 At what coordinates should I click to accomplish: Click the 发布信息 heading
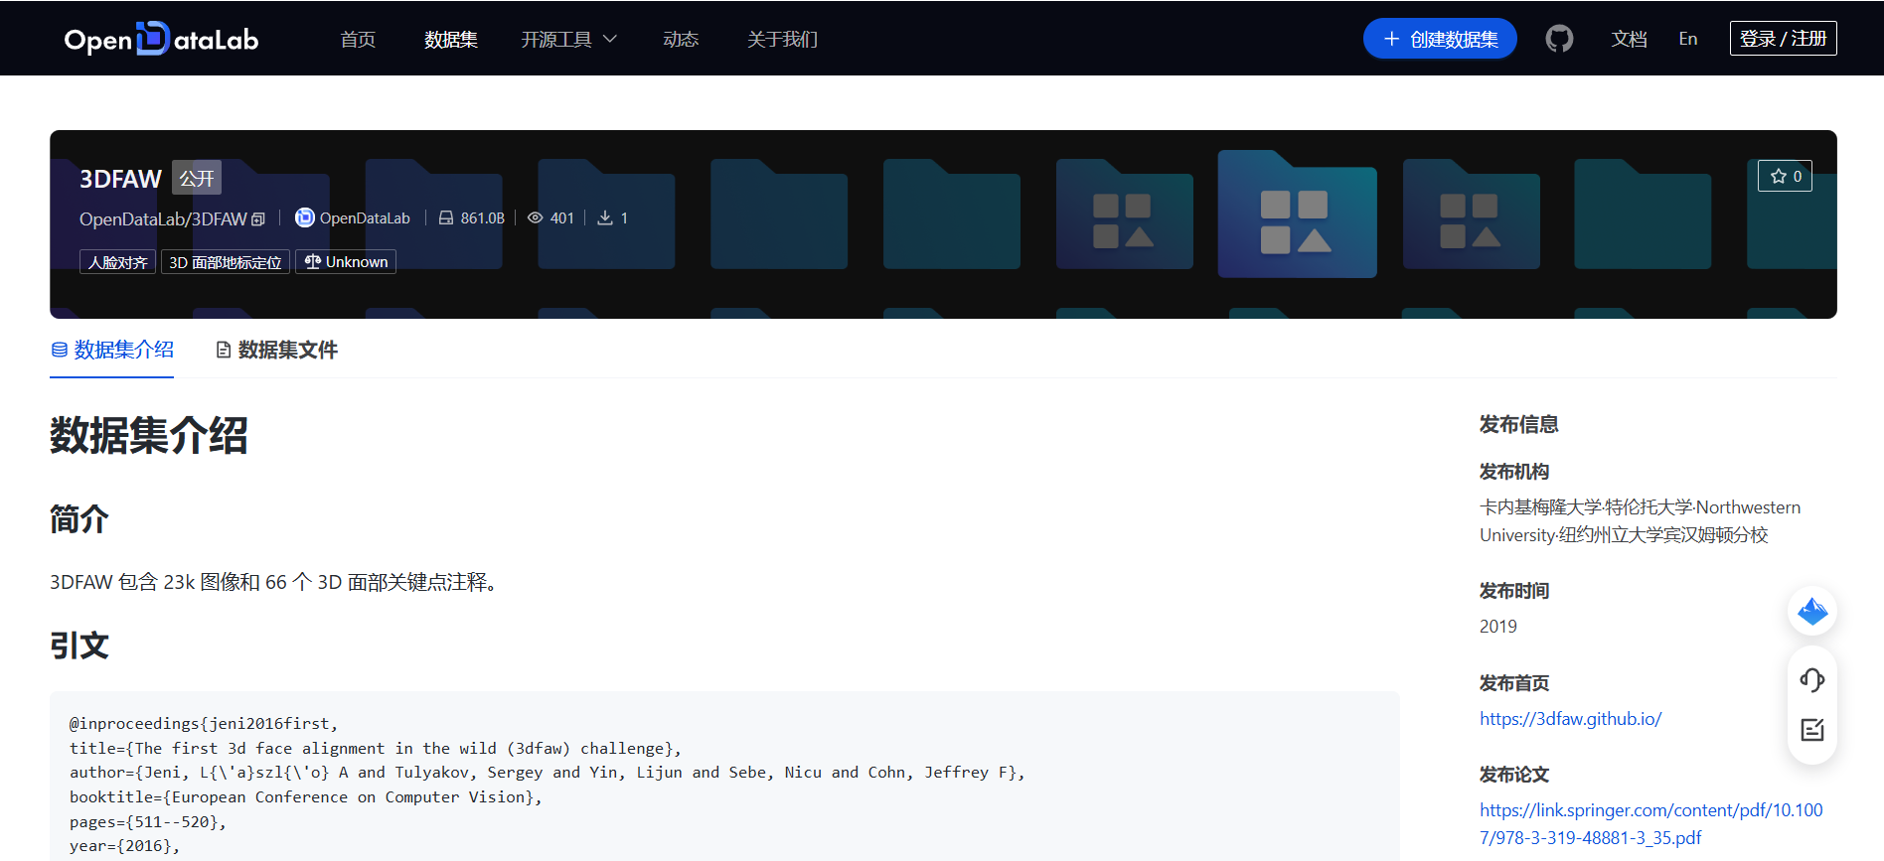tap(1518, 424)
